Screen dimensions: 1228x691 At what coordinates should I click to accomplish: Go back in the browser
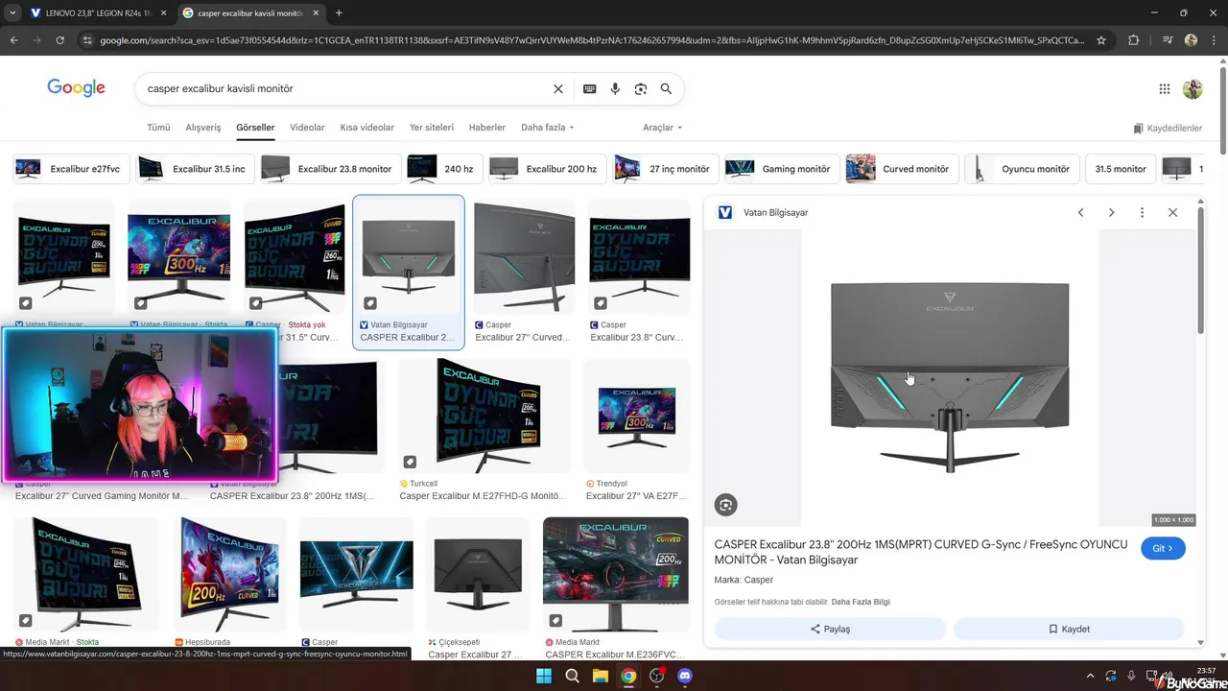tap(13, 40)
